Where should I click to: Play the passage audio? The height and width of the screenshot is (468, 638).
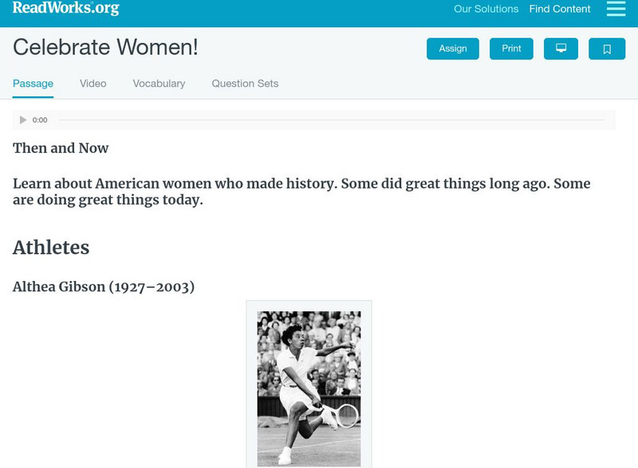23,120
